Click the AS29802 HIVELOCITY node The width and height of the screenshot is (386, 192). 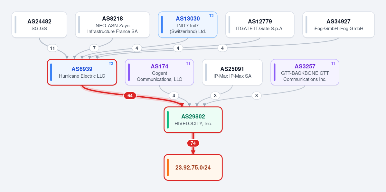(x=193, y=120)
